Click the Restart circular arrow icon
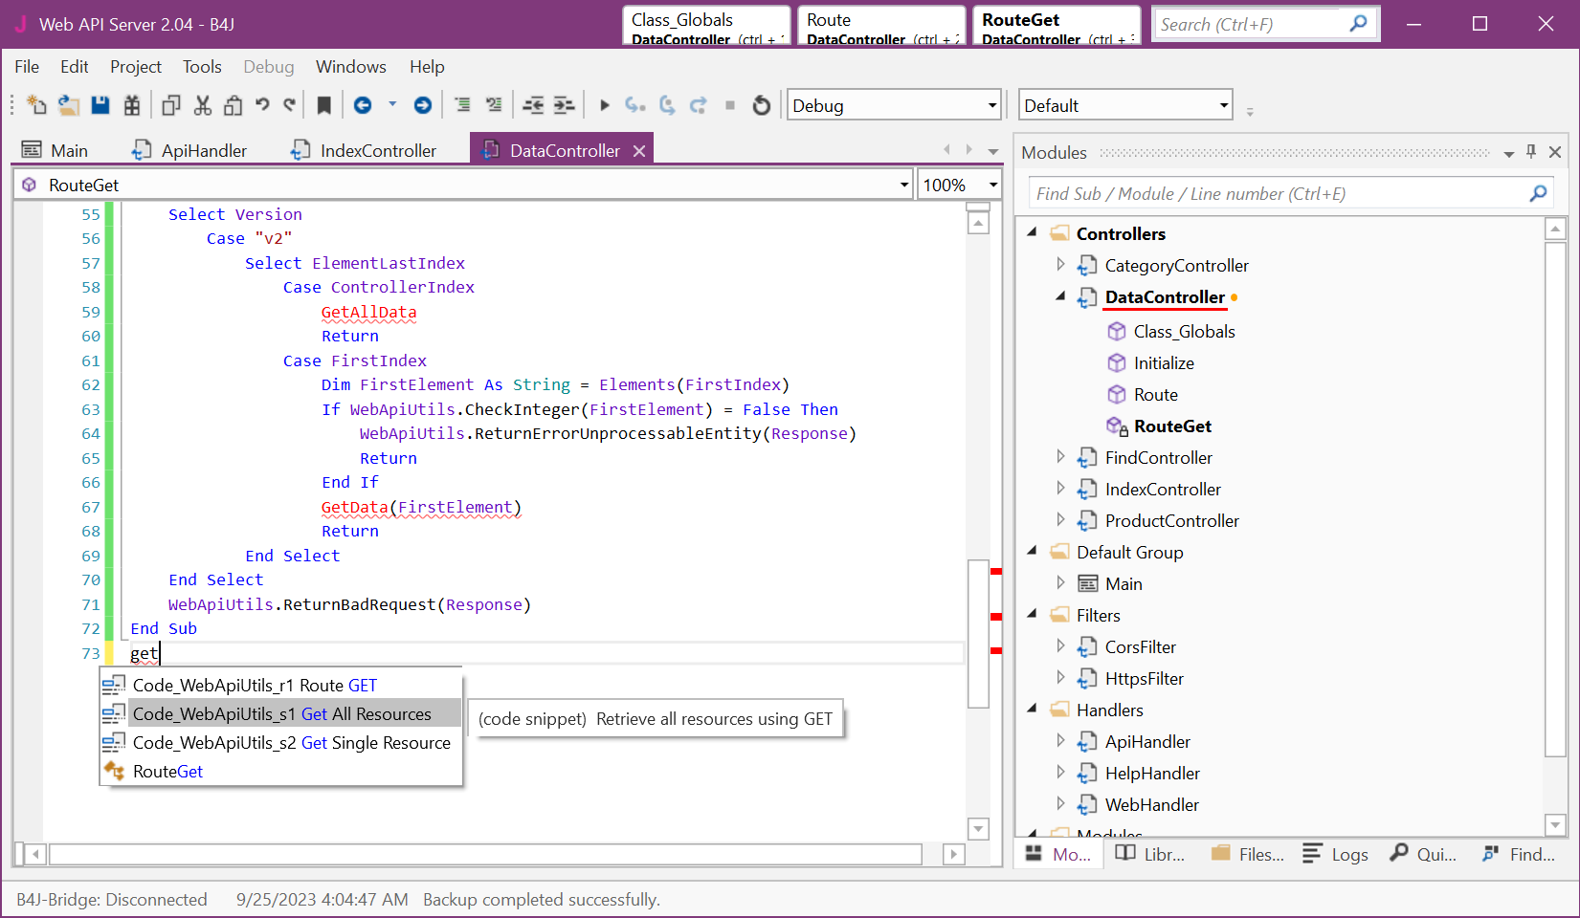Viewport: 1580px width, 918px height. [x=761, y=105]
